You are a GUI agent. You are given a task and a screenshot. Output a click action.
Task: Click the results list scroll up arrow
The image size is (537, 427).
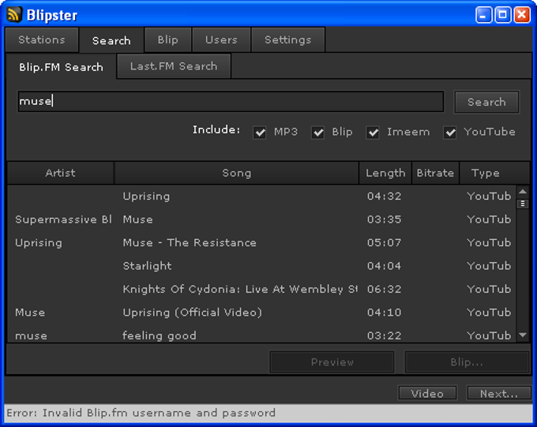523,192
